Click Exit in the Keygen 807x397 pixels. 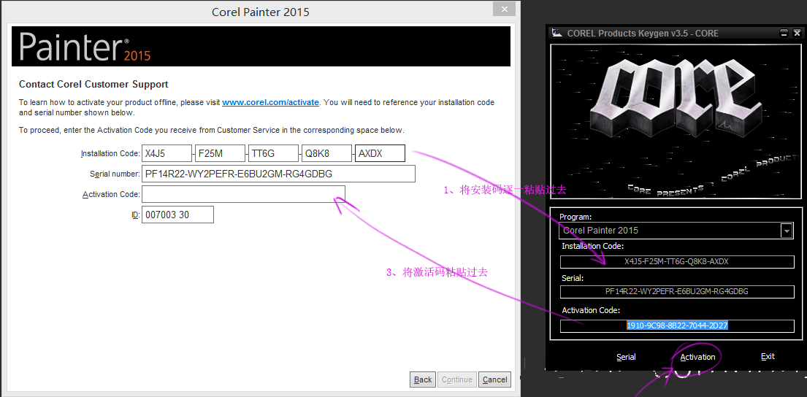[x=768, y=356]
